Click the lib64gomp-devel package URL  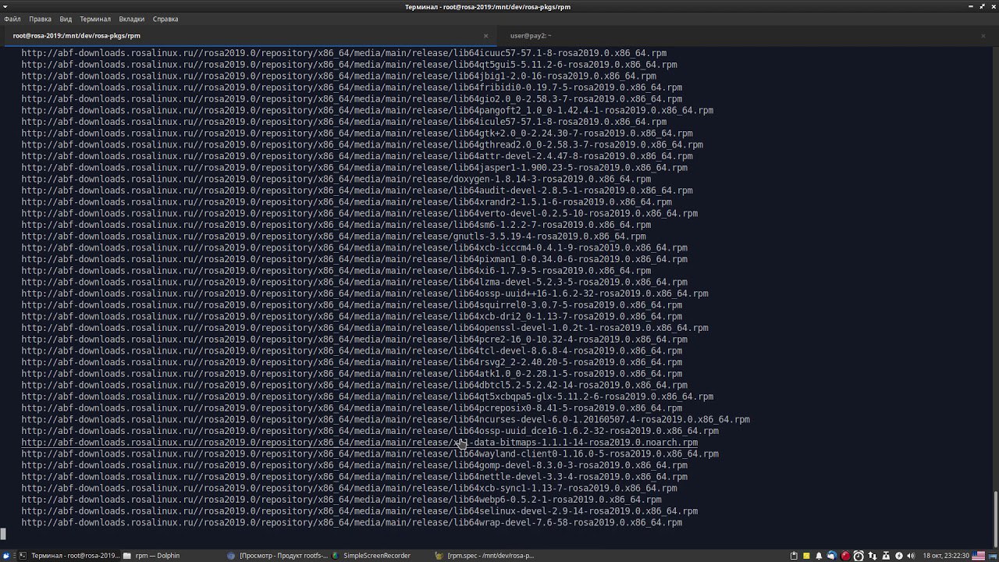tap(354, 465)
